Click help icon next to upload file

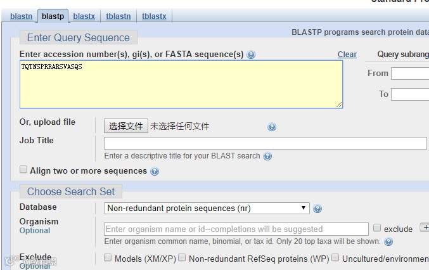(x=272, y=127)
